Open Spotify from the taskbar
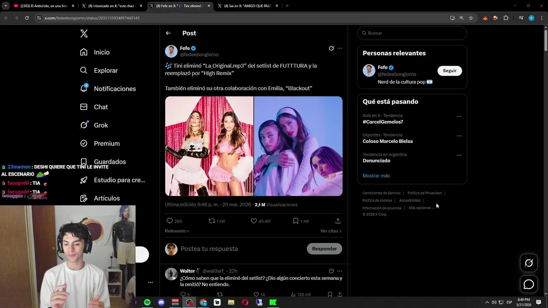This screenshot has height=308, width=548. coord(147,302)
